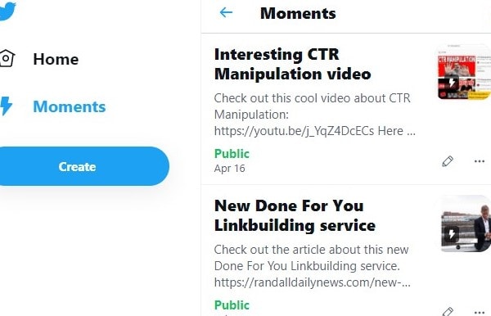The image size is (491, 316).
Task: Click the Public status under CTR moment
Action: tap(232, 153)
